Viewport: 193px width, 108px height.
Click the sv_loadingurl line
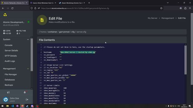click(52, 57)
